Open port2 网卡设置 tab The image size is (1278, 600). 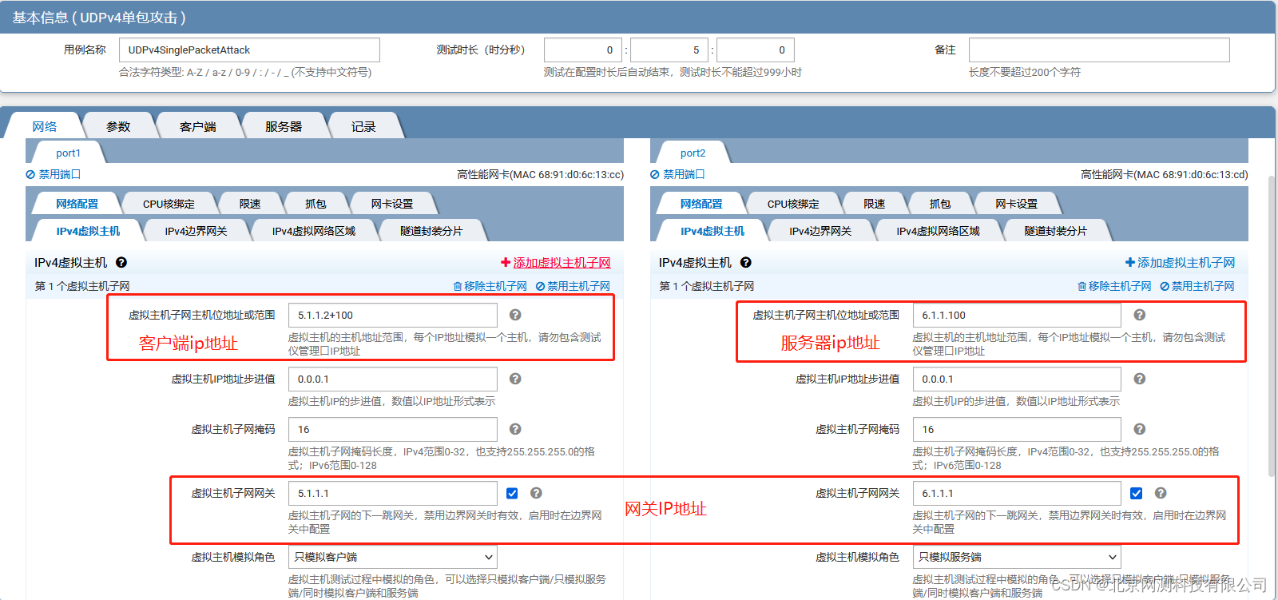[x=1017, y=204]
